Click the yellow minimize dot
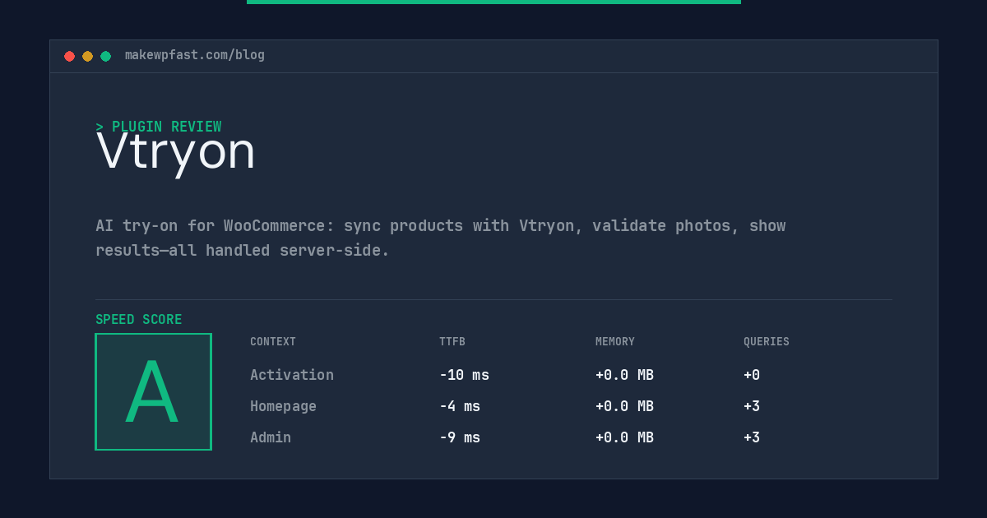987x518 pixels. pos(87,56)
